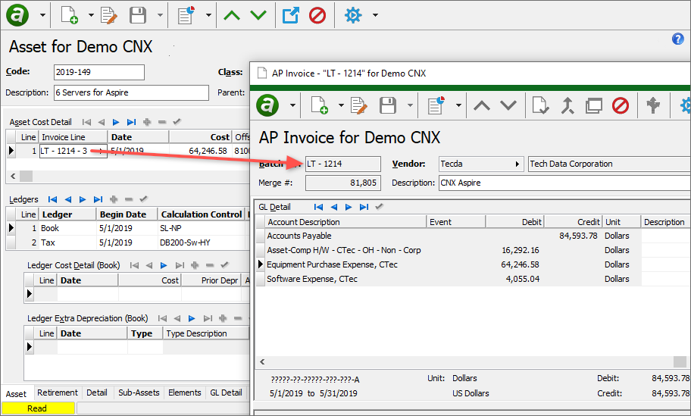The image size is (691, 416).
Task: Click the edit document icon in Asset toolbar
Action: pyautogui.click(x=109, y=14)
